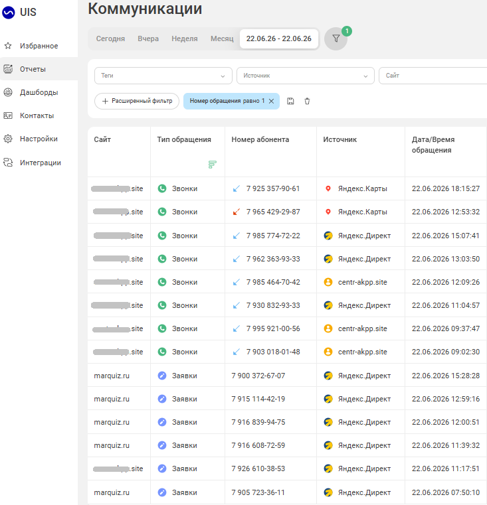The width and height of the screenshot is (487, 505).
Task: Open date range 22.06.26 - 22.06.26
Action: (279, 38)
